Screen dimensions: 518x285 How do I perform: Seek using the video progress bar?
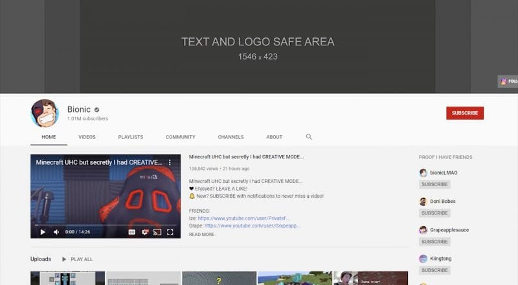105,224
